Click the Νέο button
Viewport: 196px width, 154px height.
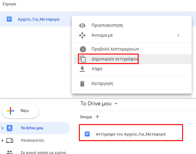tap(20, 111)
